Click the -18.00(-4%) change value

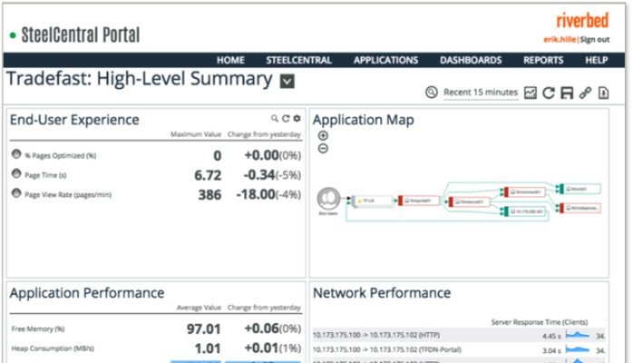point(268,194)
